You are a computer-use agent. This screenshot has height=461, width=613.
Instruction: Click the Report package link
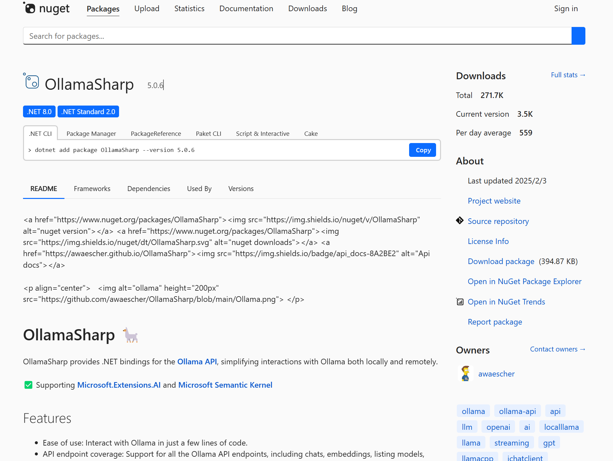click(x=495, y=322)
